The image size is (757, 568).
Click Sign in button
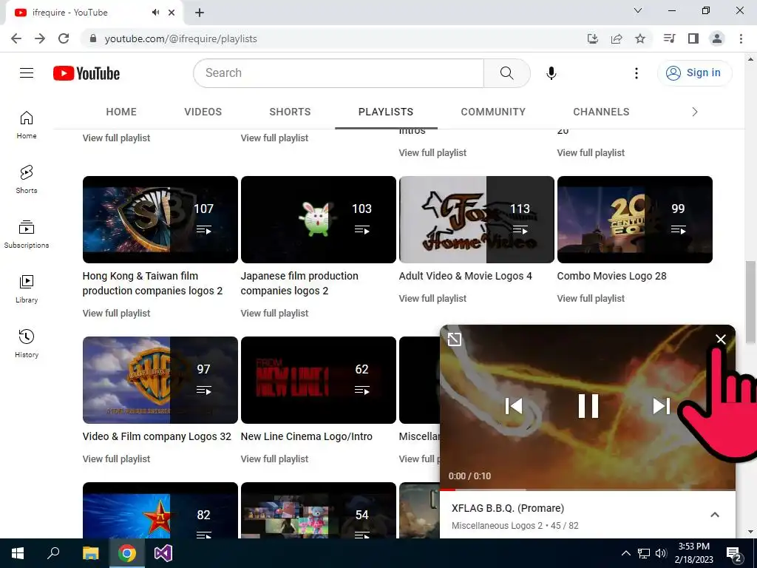[x=694, y=73]
